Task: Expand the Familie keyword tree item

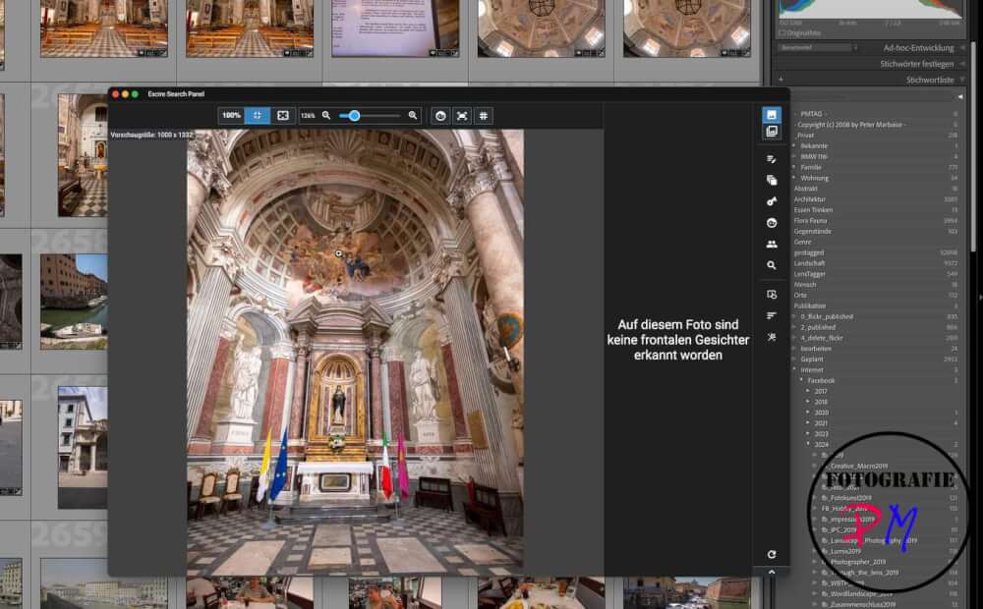Action: (795, 167)
